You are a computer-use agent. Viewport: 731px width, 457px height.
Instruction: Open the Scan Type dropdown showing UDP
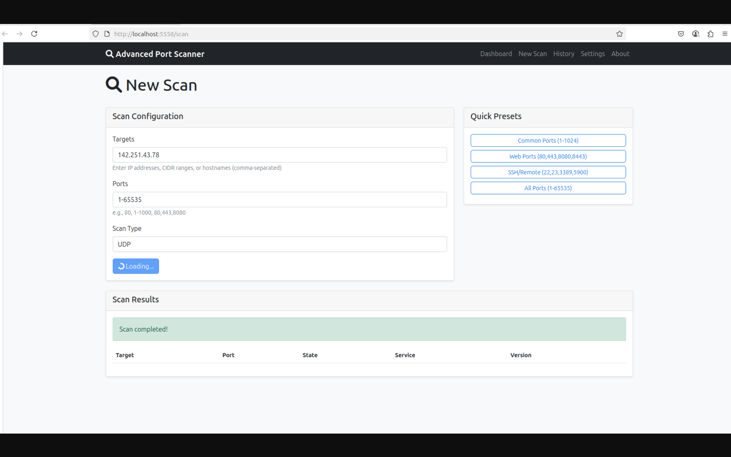click(x=280, y=244)
